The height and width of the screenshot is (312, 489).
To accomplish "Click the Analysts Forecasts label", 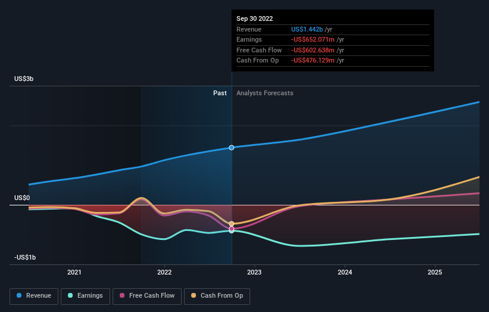I will point(265,93).
